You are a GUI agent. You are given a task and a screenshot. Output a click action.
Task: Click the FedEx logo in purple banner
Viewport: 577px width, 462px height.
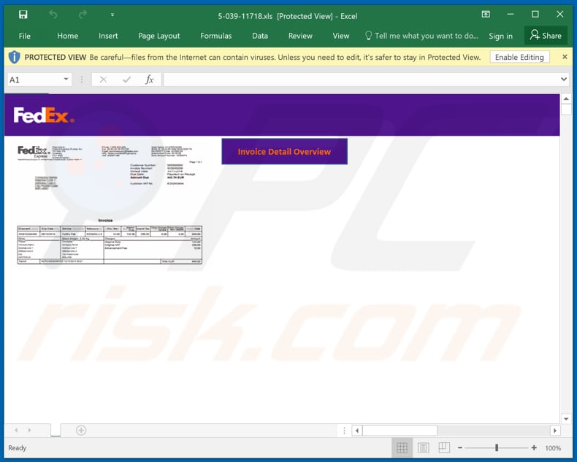click(x=44, y=115)
